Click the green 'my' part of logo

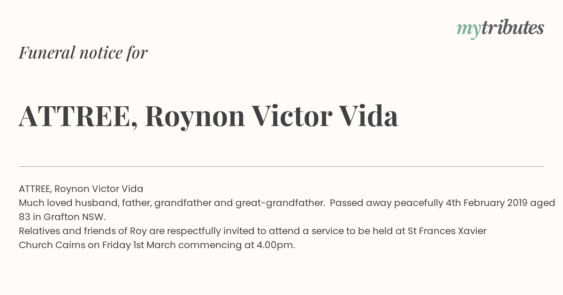[x=469, y=30]
